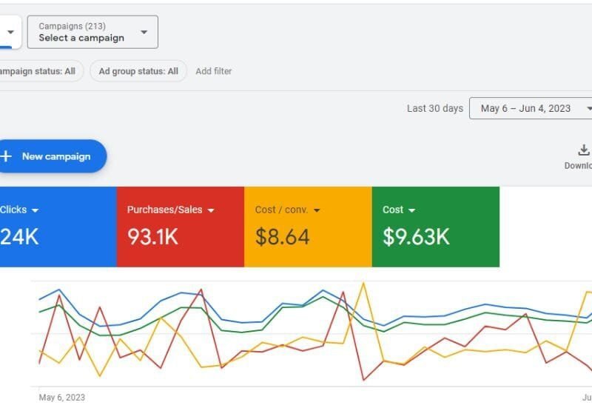Image resolution: width=592 pixels, height=408 pixels.
Task: Click the Add filter link
Action: pos(213,71)
